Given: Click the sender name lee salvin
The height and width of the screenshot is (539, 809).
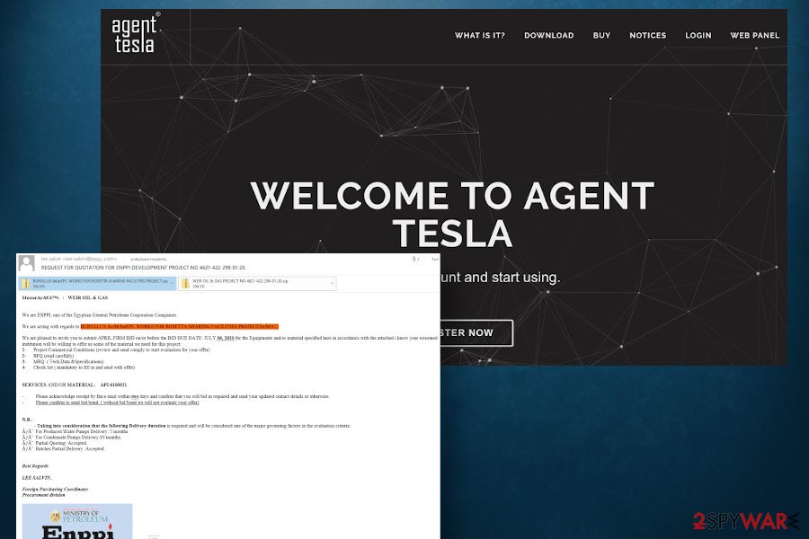Looking at the screenshot, I should pos(50,259).
